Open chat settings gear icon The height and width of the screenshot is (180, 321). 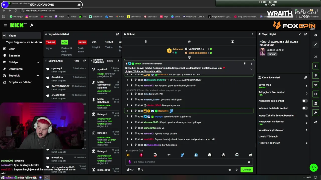[x=236, y=170]
